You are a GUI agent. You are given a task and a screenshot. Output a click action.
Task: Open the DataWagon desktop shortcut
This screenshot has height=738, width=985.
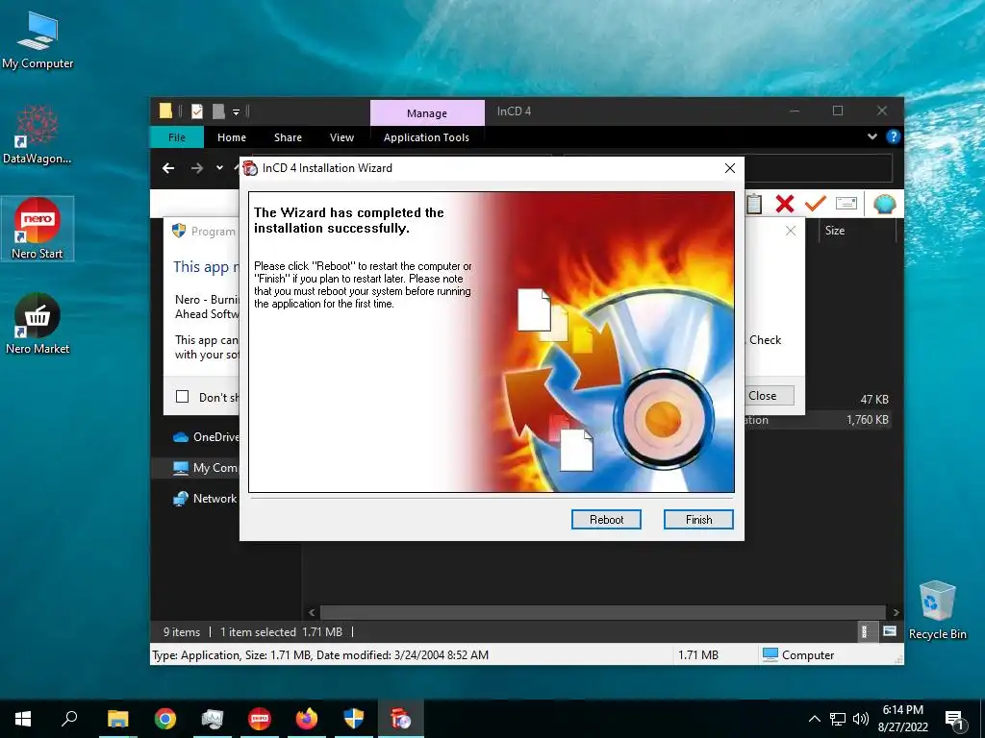click(x=38, y=135)
